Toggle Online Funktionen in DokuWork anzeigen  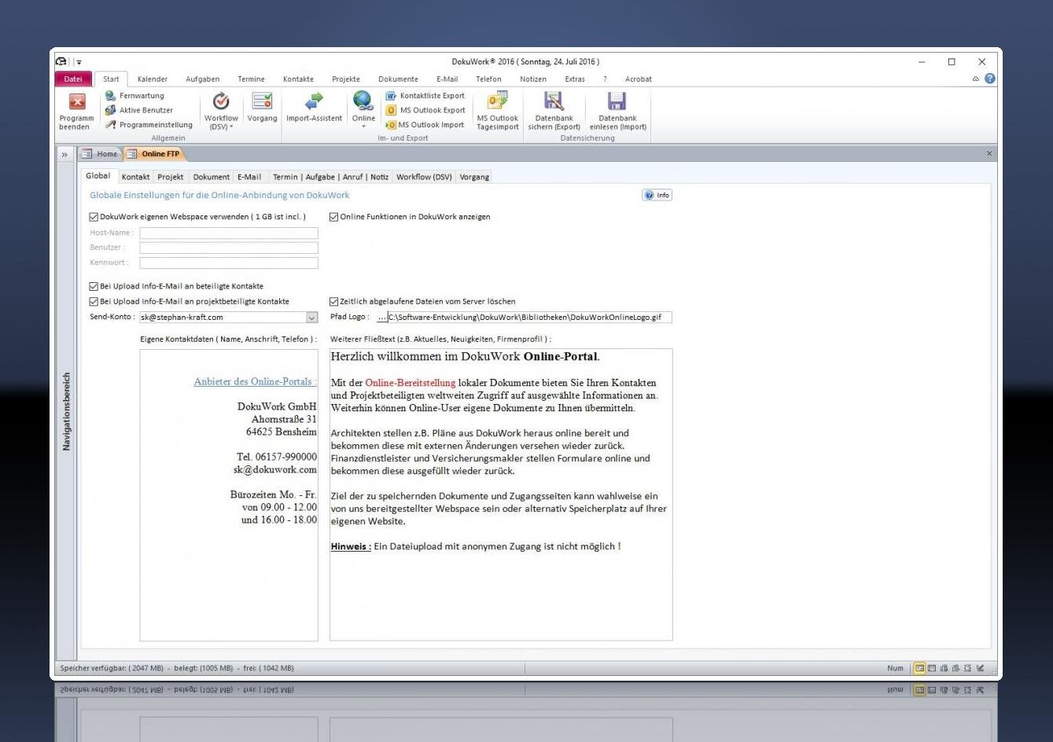334,217
